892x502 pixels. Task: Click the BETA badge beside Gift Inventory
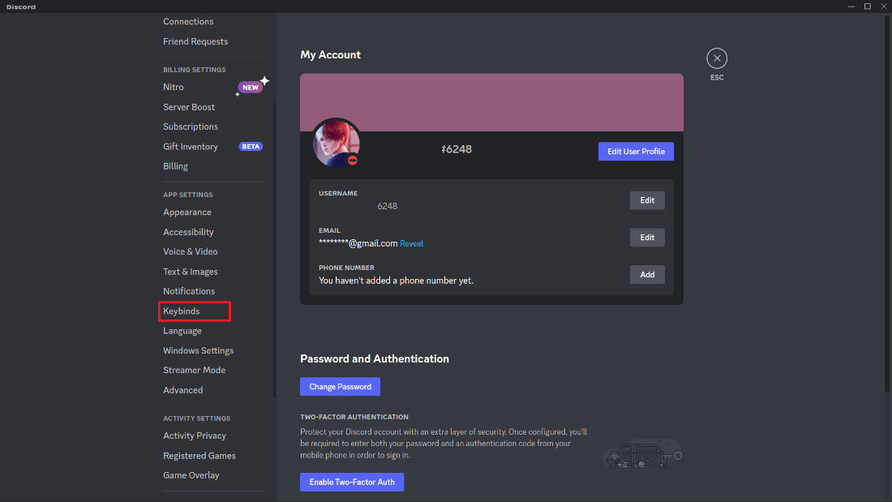pos(251,146)
